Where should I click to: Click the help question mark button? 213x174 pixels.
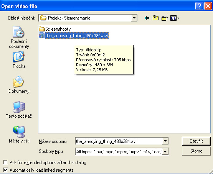click(199, 6)
